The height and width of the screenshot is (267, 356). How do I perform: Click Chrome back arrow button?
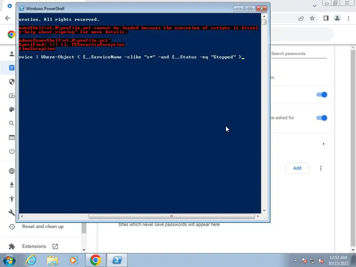8,18
